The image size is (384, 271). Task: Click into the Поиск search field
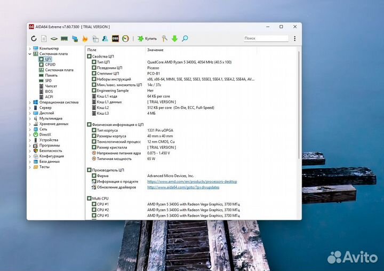264,38
